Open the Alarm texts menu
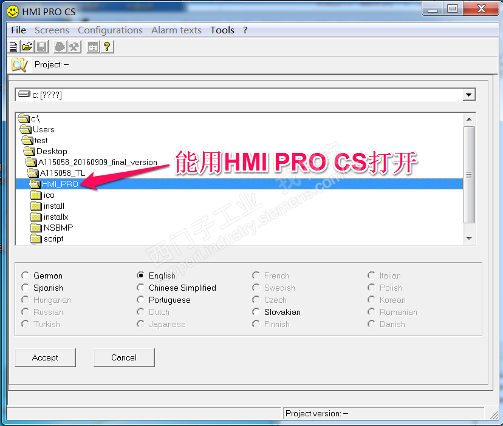The height and width of the screenshot is (426, 503). coord(176,30)
